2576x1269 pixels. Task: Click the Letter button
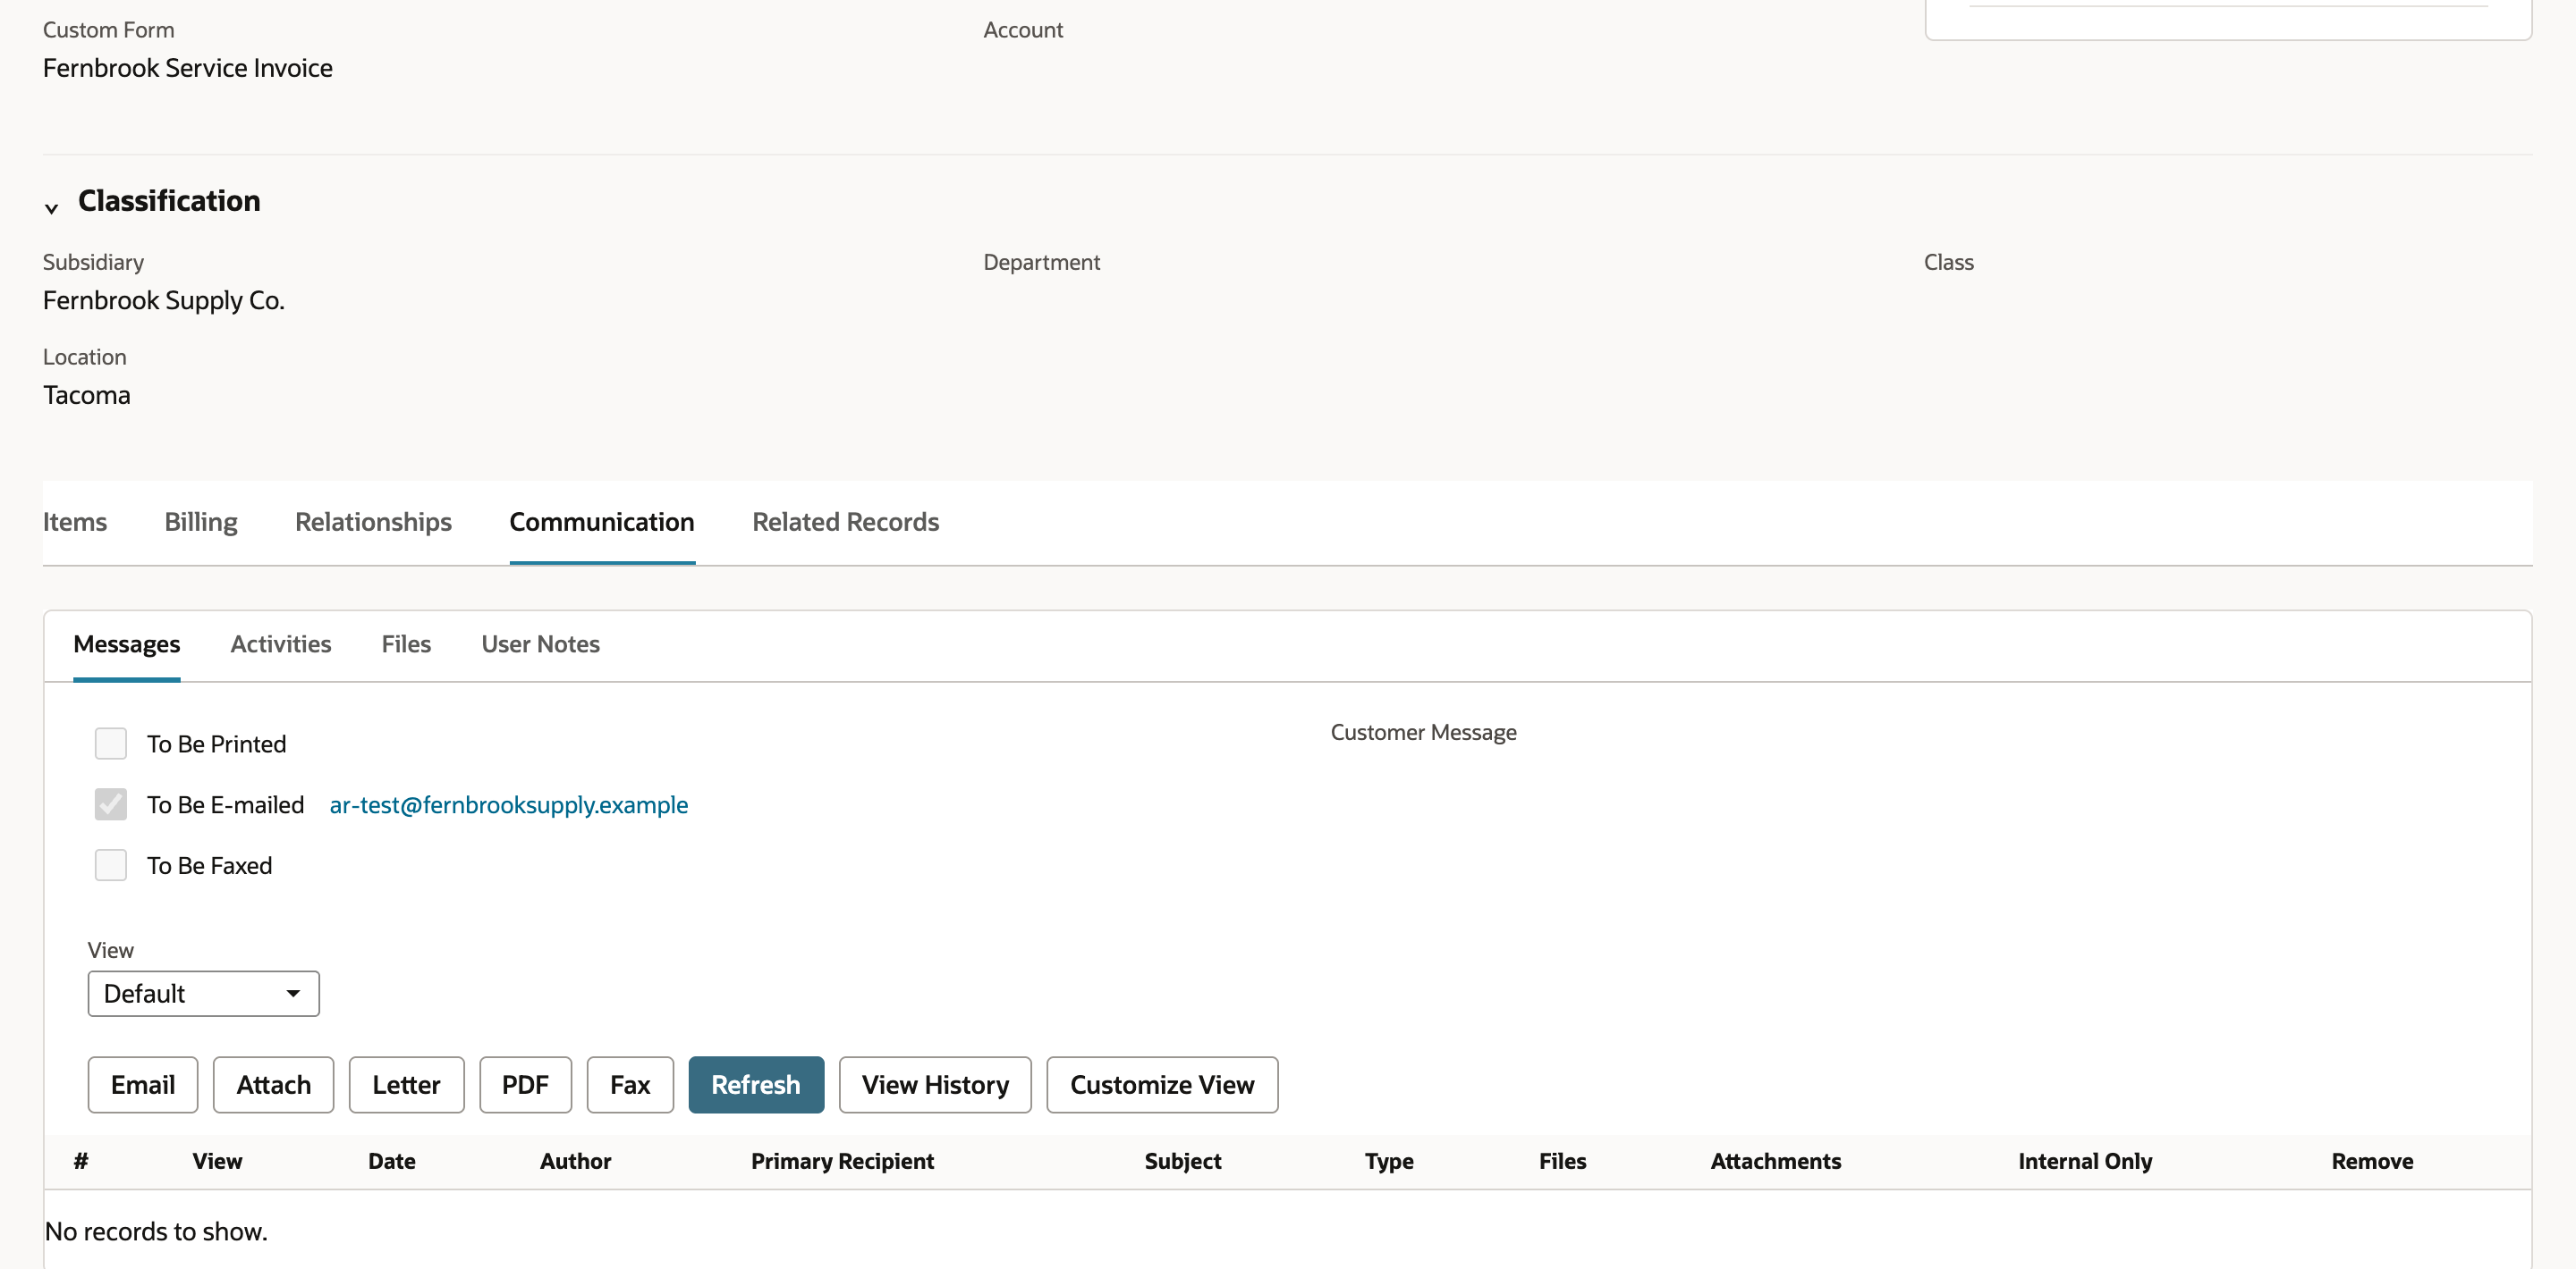pos(407,1084)
